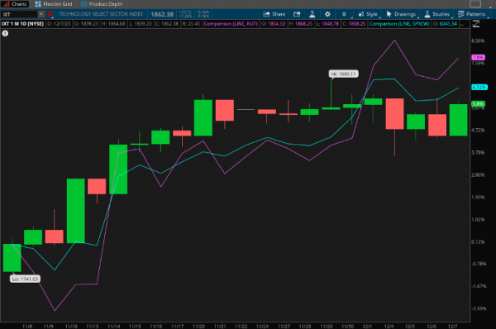Click the D: 12/7/23 date value
The height and width of the screenshot is (329, 496).
point(59,24)
